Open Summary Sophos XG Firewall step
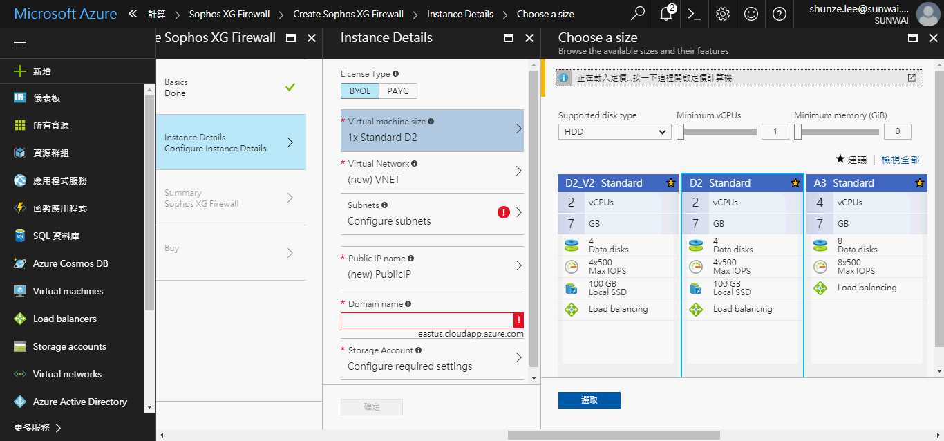The height and width of the screenshot is (441, 944). tap(231, 198)
